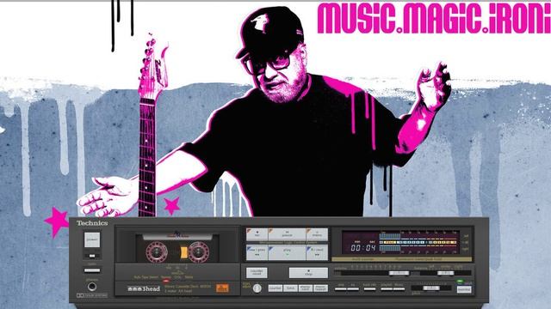551x309 pixels.
Task: Select the time display mode button
Action: point(291,288)
